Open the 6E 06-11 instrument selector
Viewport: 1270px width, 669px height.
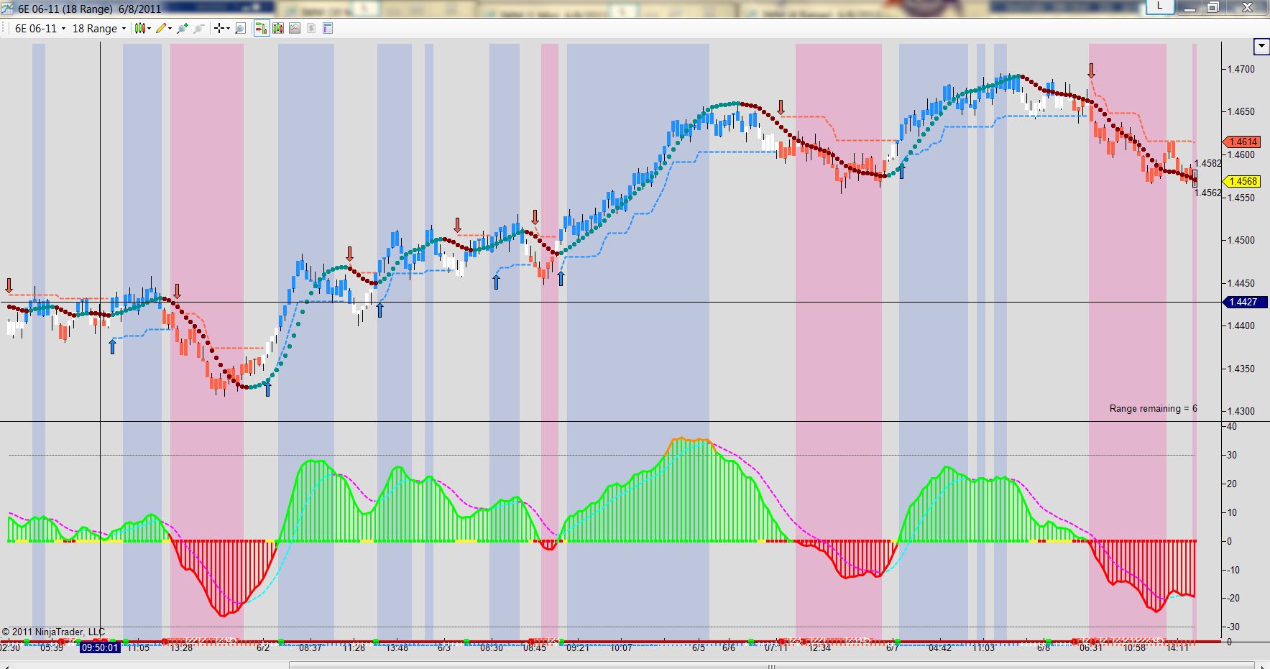[40, 29]
